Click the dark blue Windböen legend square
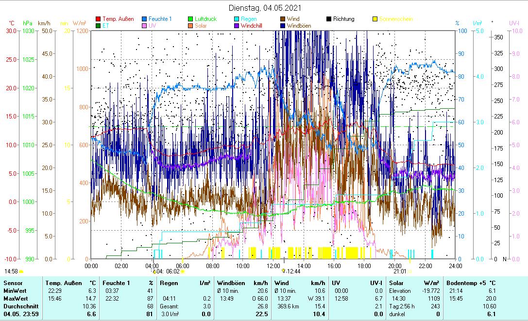The width and height of the screenshot is (528, 321). pos(283,26)
